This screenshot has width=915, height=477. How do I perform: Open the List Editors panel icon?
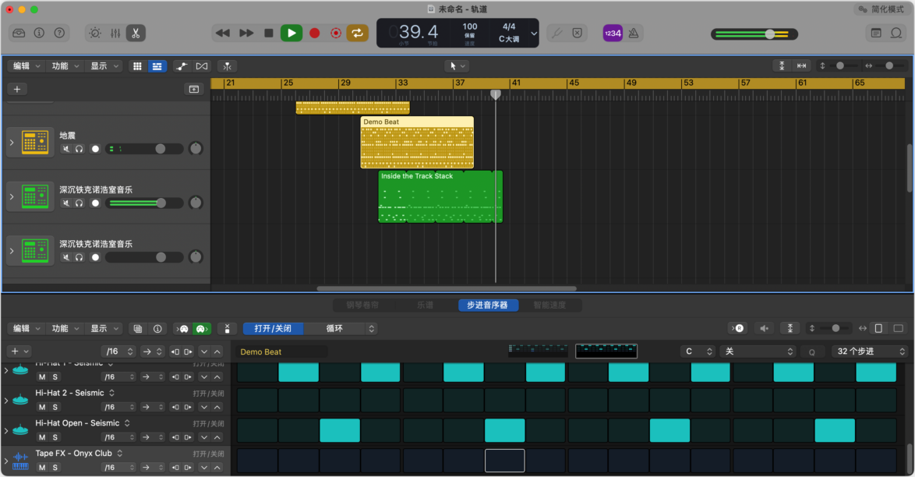click(x=876, y=34)
